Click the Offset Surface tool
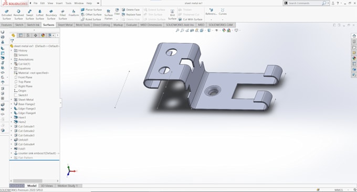This screenshot has width=357, height=192. (x=91, y=14)
